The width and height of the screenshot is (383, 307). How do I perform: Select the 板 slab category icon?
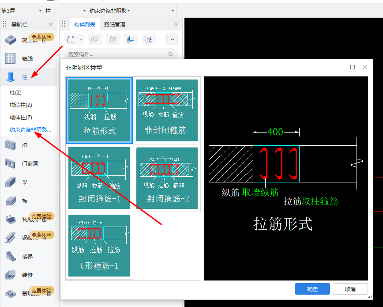pyautogui.click(x=10, y=201)
